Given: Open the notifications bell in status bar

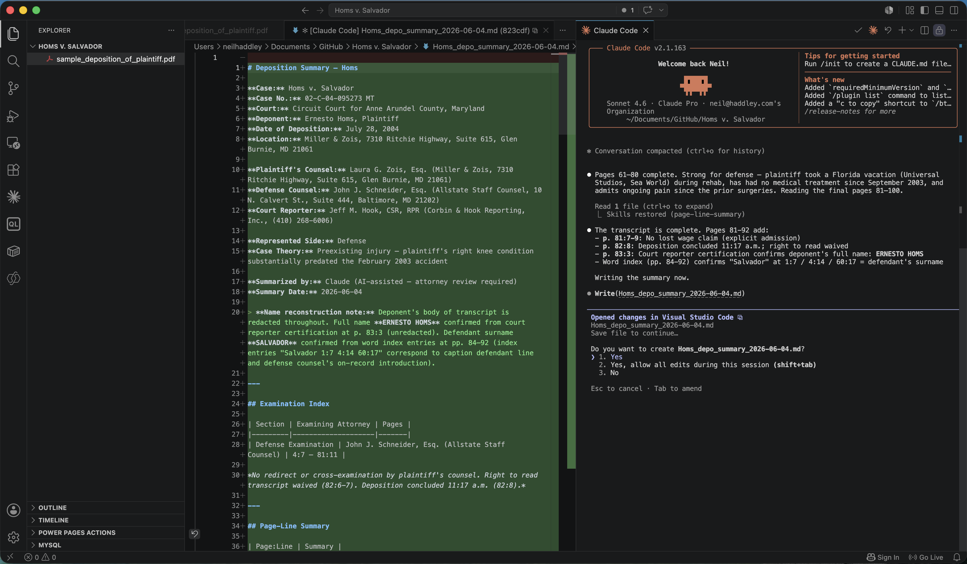Looking at the screenshot, I should point(957,557).
